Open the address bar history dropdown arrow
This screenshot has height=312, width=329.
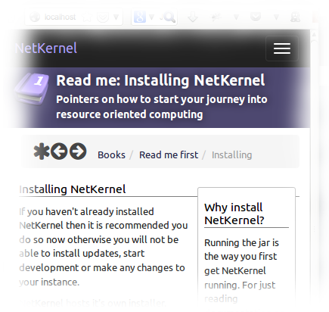point(116,17)
